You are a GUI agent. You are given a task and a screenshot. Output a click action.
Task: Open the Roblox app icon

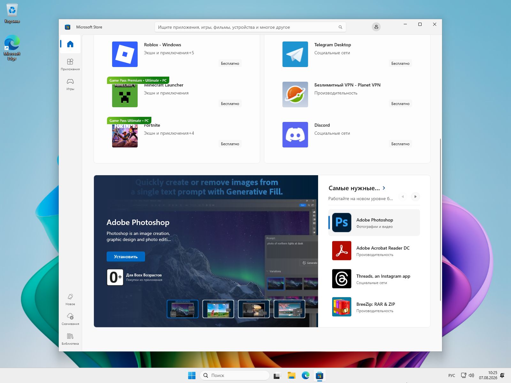coord(125,54)
